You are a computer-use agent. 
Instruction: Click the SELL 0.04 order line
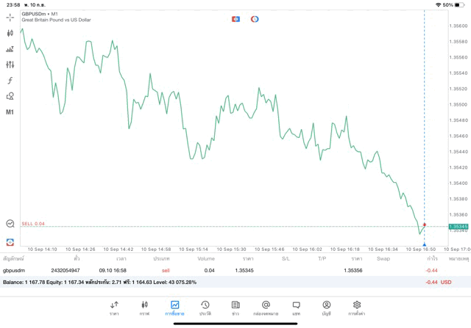coord(33,224)
